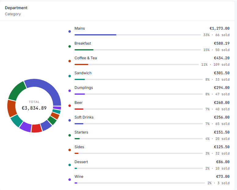Select the Starters category label
This screenshot has width=237, height=190.
(81, 132)
